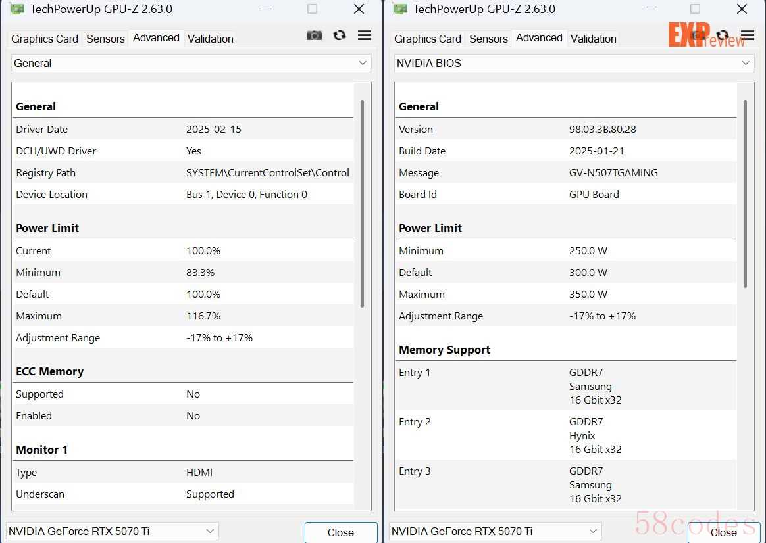This screenshot has width=766, height=543.
Task: Open the Graphics Card tab in the right window
Action: click(428, 39)
